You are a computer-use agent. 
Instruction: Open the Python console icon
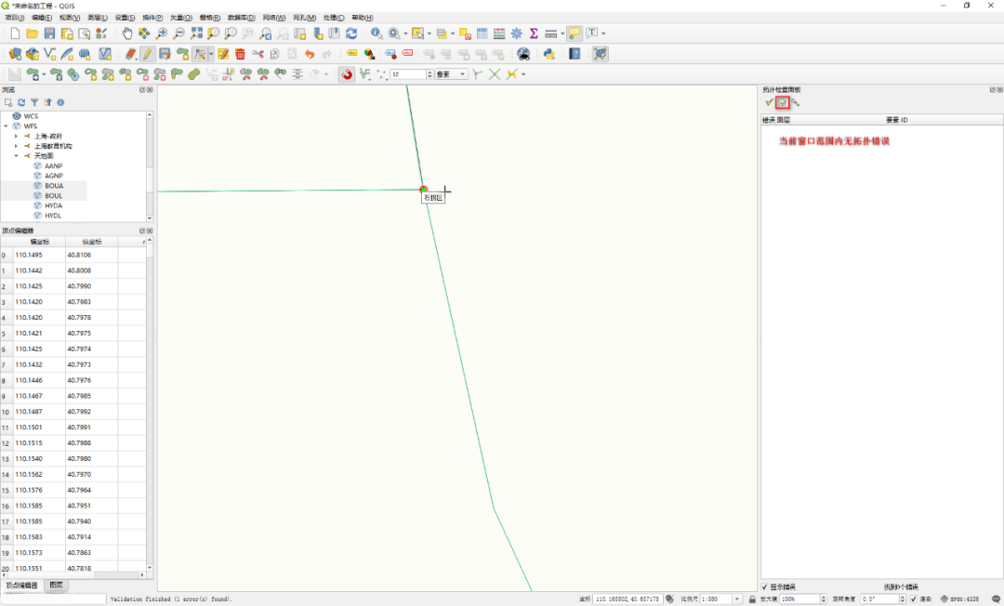pyautogui.click(x=549, y=54)
